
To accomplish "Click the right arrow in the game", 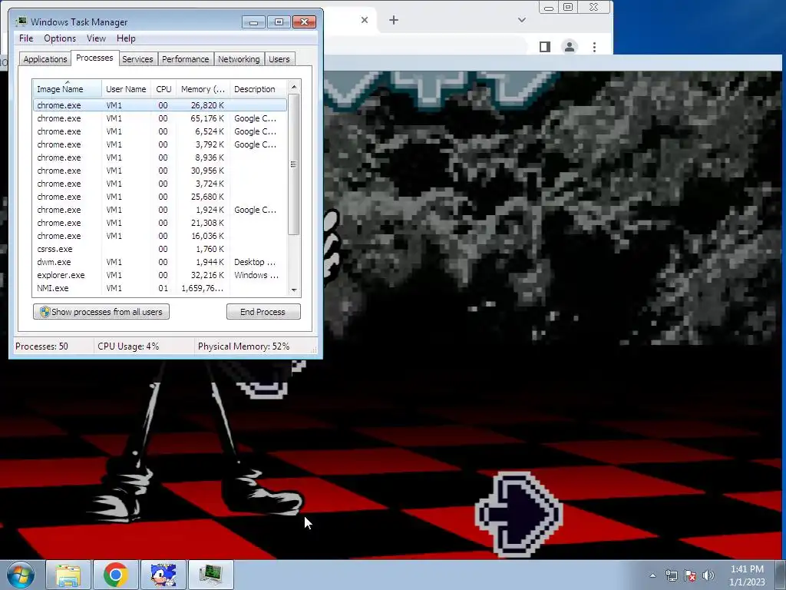I will click(x=519, y=514).
